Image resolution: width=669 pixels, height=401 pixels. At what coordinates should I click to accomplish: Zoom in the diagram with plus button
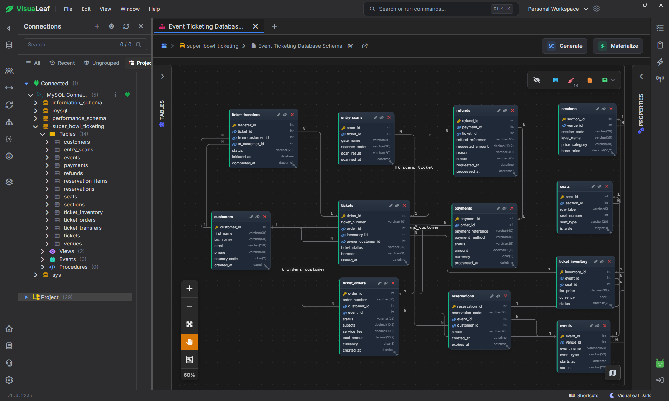(190, 288)
